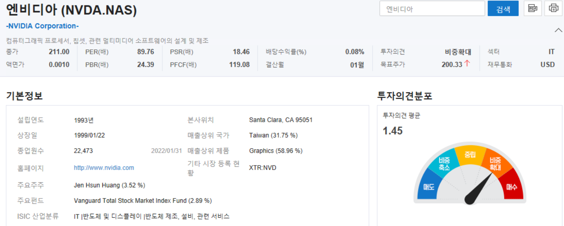The height and width of the screenshot is (226, 564).
Task: Click the 종가 value 211.00
Action: [59, 52]
